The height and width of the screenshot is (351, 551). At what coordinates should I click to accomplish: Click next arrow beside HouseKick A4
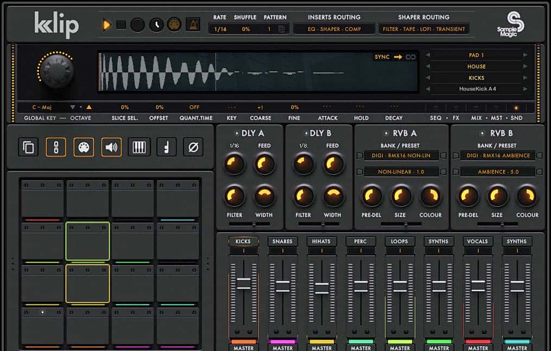525,89
